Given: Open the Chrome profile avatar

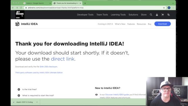Looking at the screenshot, I should [169, 8].
